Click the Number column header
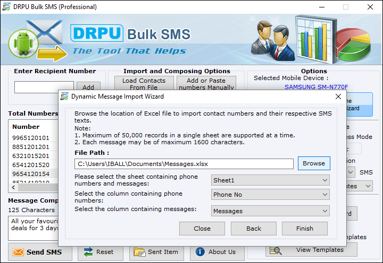383x263 pixels. click(x=26, y=127)
